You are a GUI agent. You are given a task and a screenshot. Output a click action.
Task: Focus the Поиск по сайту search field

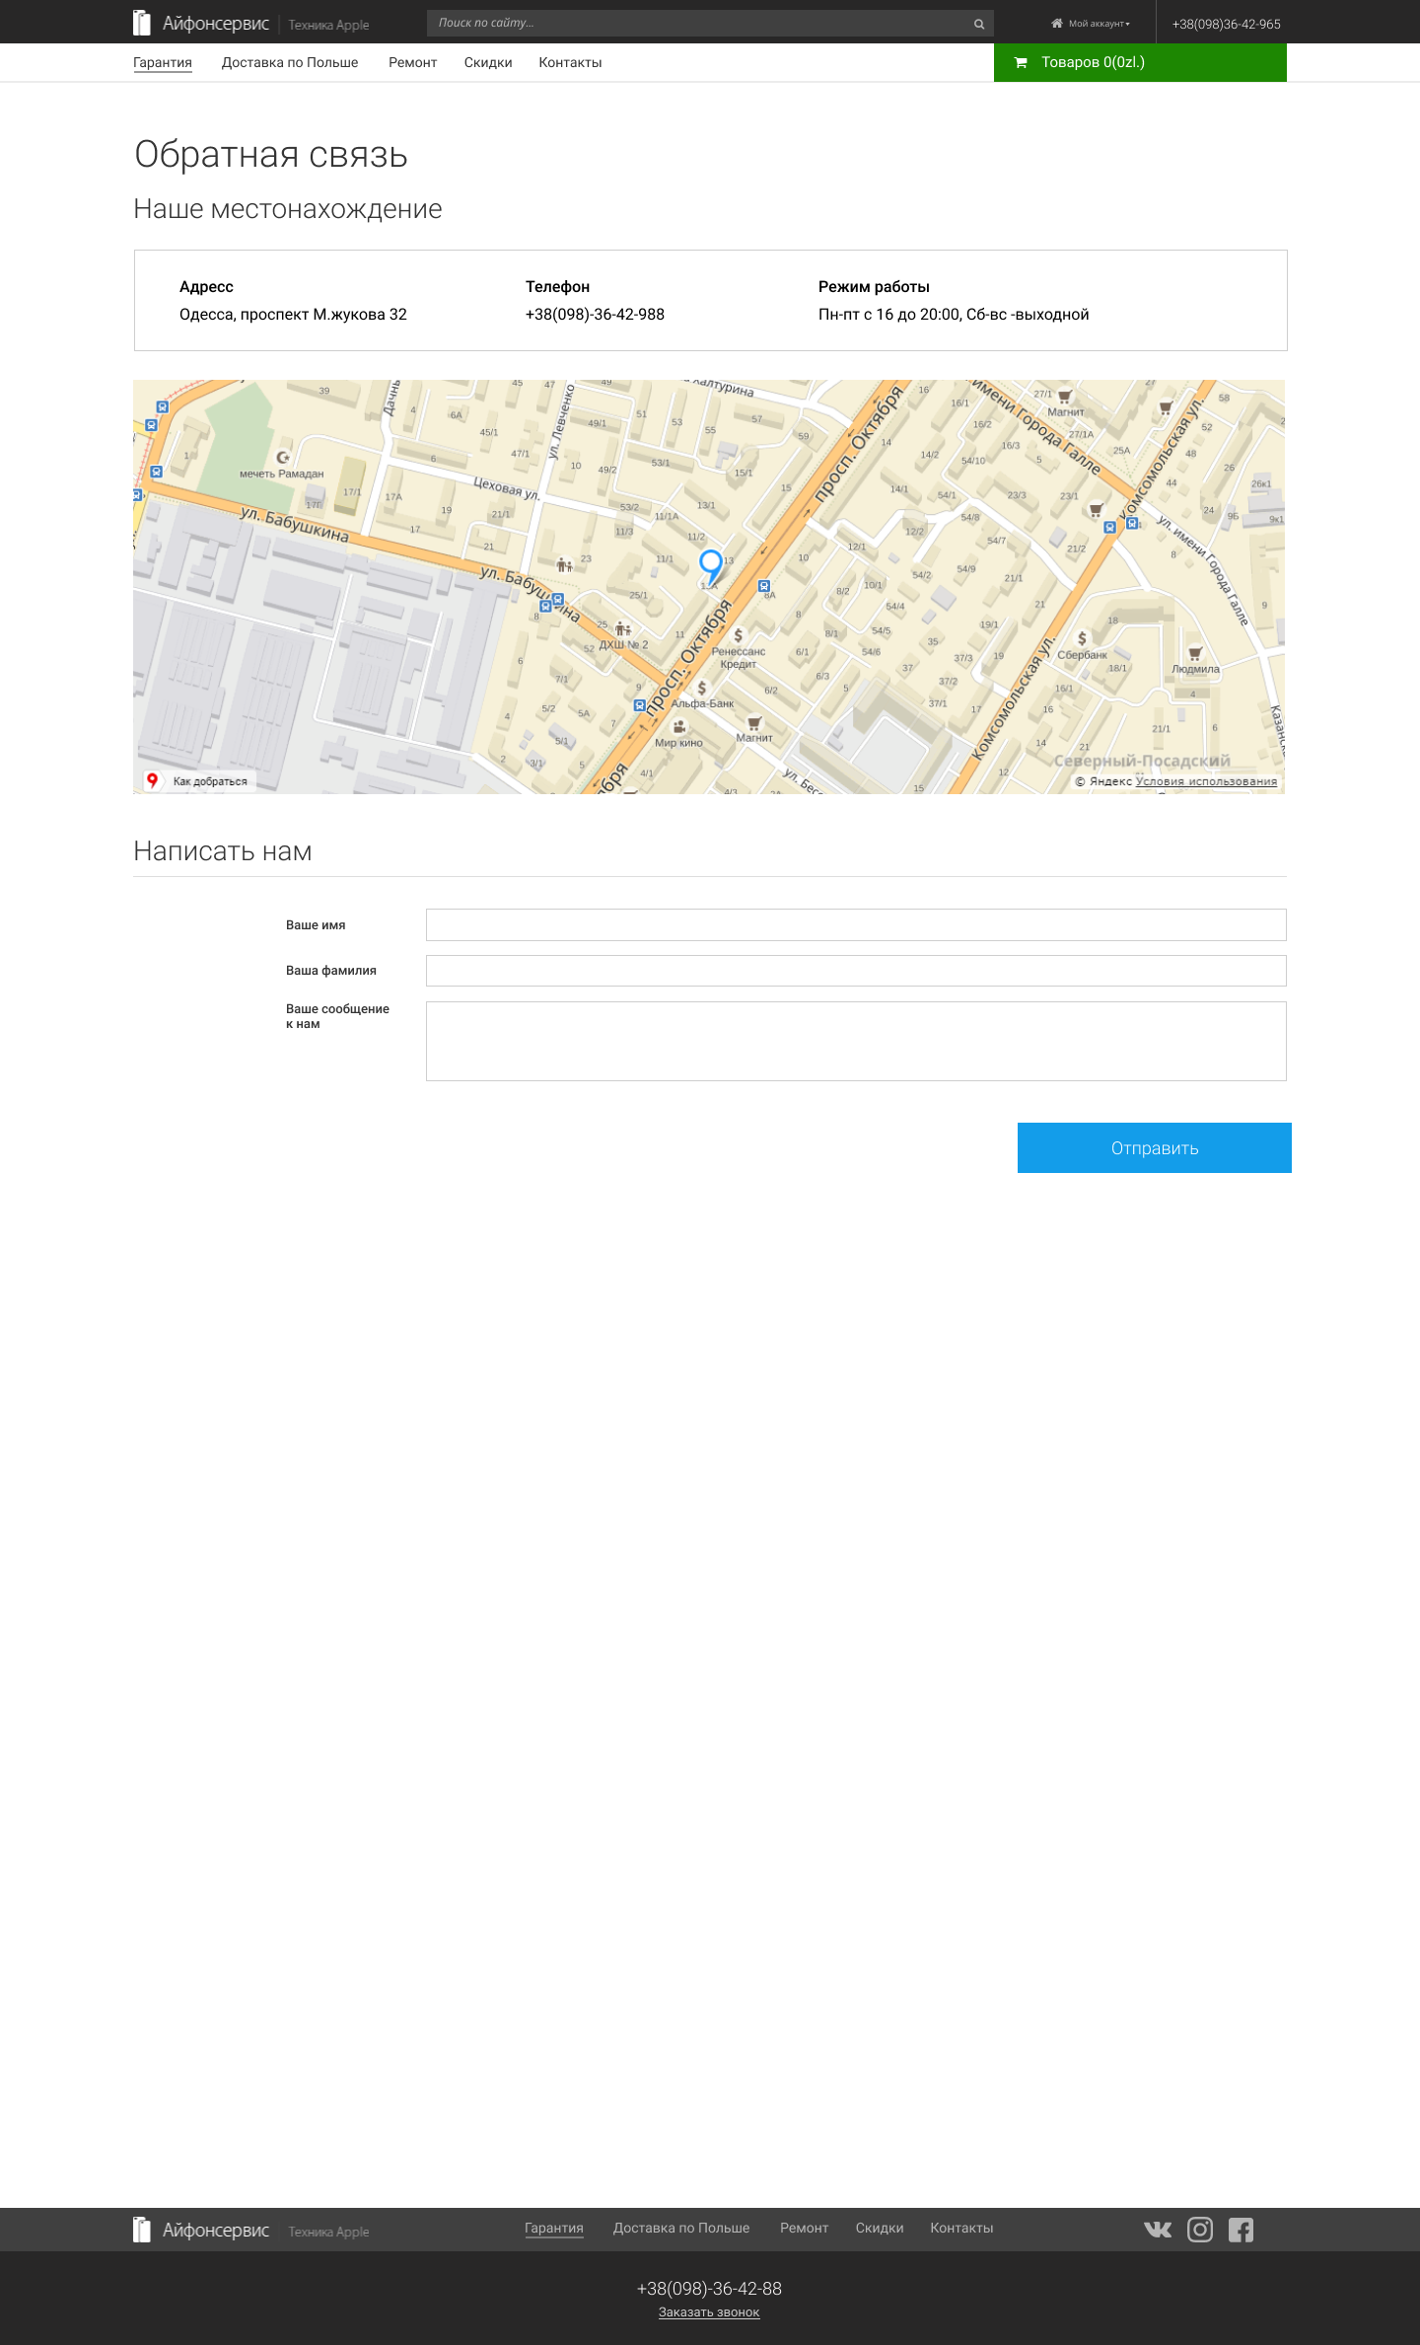point(710,23)
